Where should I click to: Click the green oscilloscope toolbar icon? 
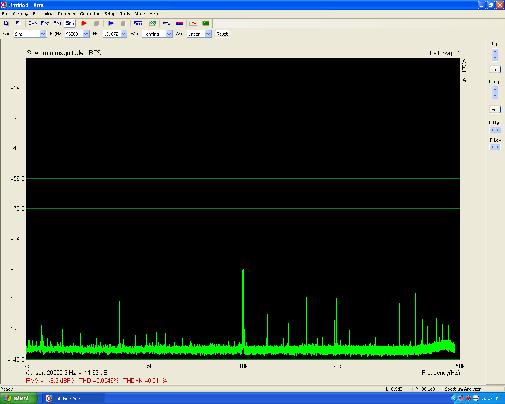click(206, 23)
